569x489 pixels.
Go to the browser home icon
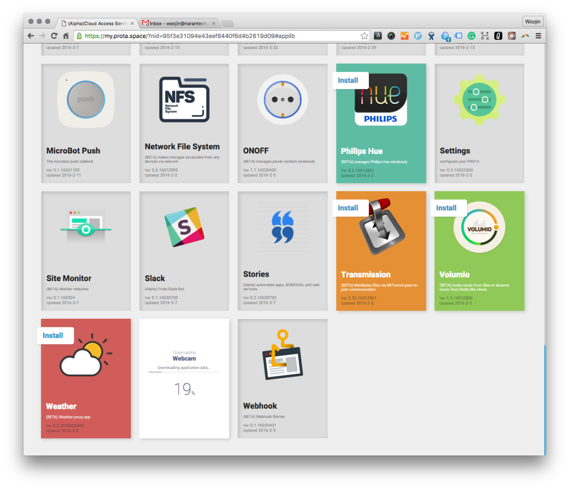point(66,36)
